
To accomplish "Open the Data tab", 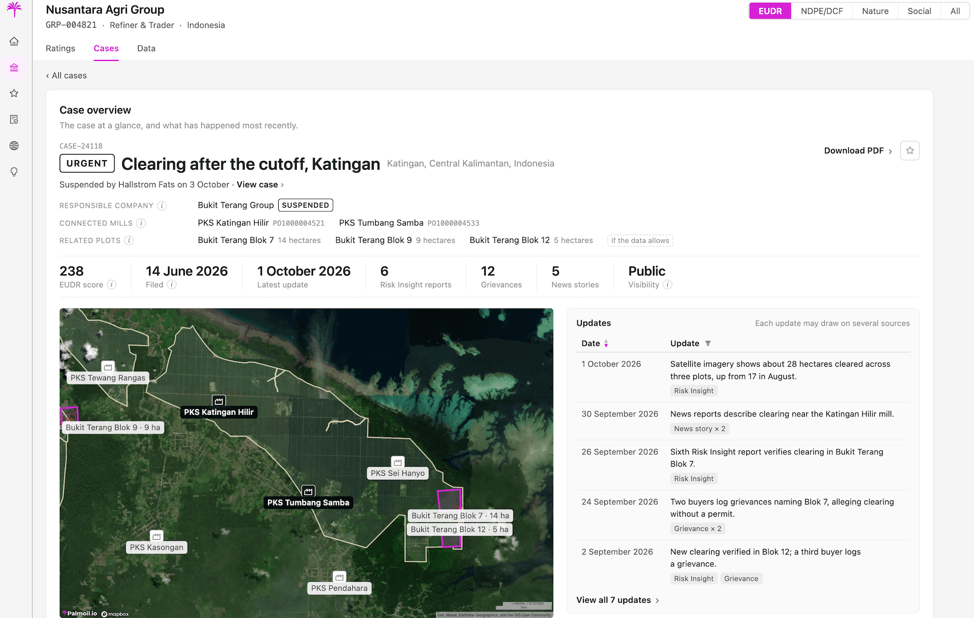I will pyautogui.click(x=146, y=48).
